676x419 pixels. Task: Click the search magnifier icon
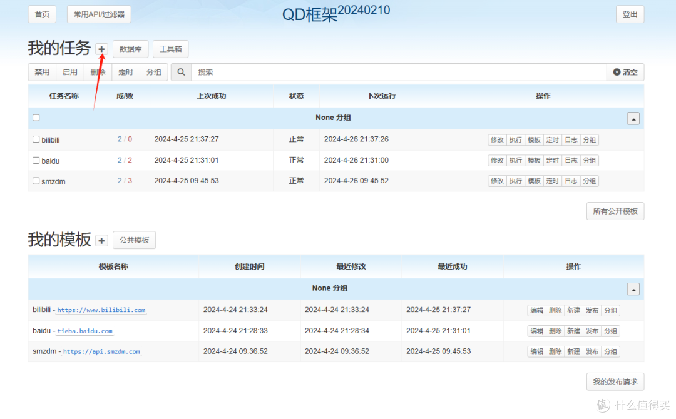click(181, 73)
